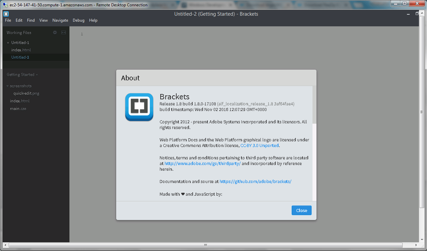Image resolution: width=427 pixels, height=251 pixels.
Task: Open the Getting Started project switcher
Action: [x=21, y=74]
